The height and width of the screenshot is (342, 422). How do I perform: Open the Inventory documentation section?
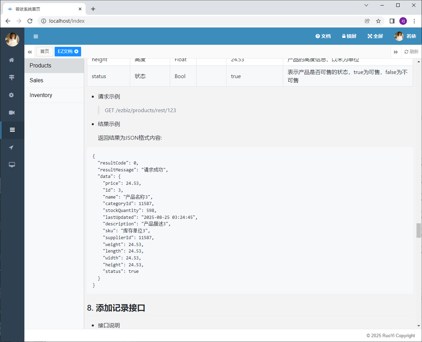tap(41, 95)
